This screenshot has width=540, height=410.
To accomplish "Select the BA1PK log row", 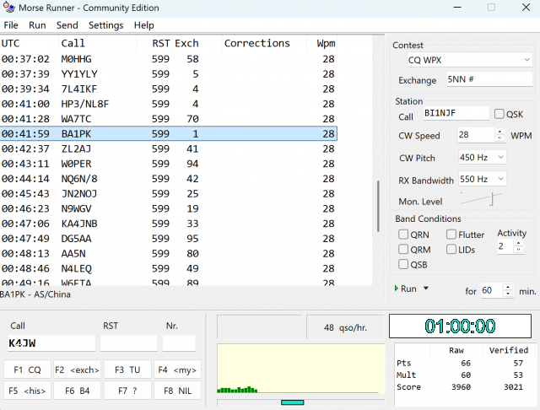I will [x=169, y=133].
